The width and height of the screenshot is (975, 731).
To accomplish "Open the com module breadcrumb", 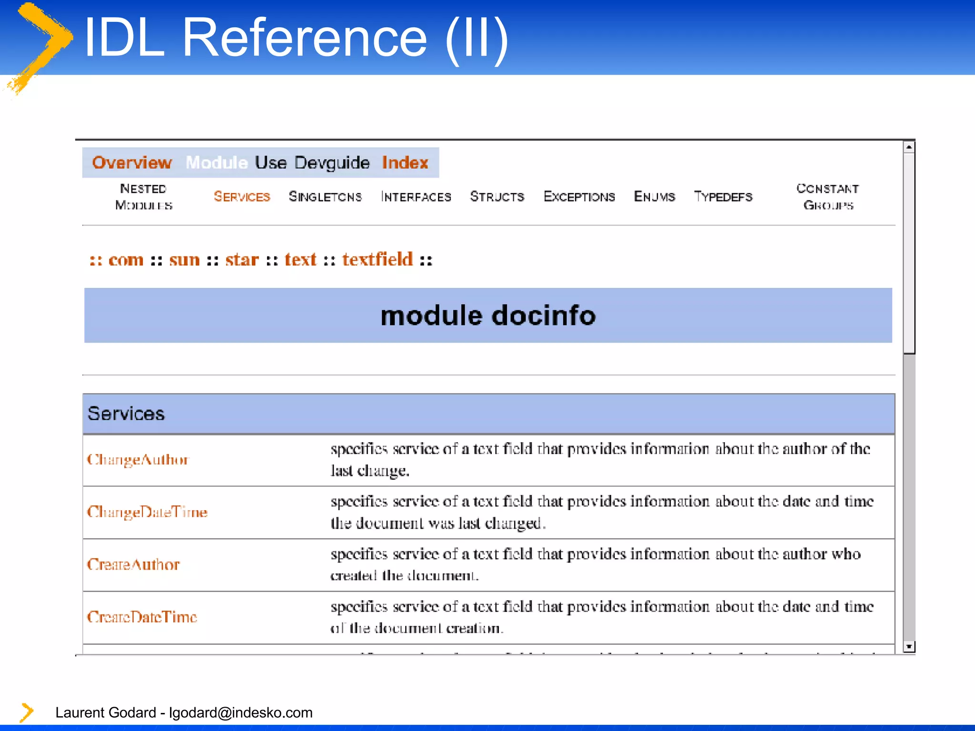I will [x=126, y=260].
